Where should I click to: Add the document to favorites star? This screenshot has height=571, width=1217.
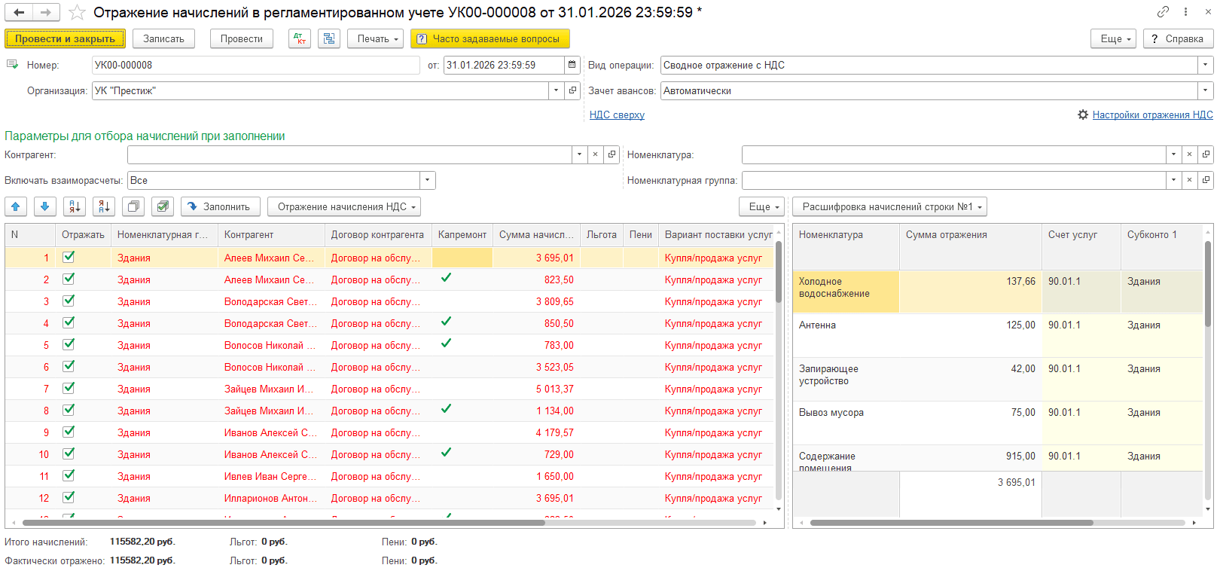click(x=77, y=12)
